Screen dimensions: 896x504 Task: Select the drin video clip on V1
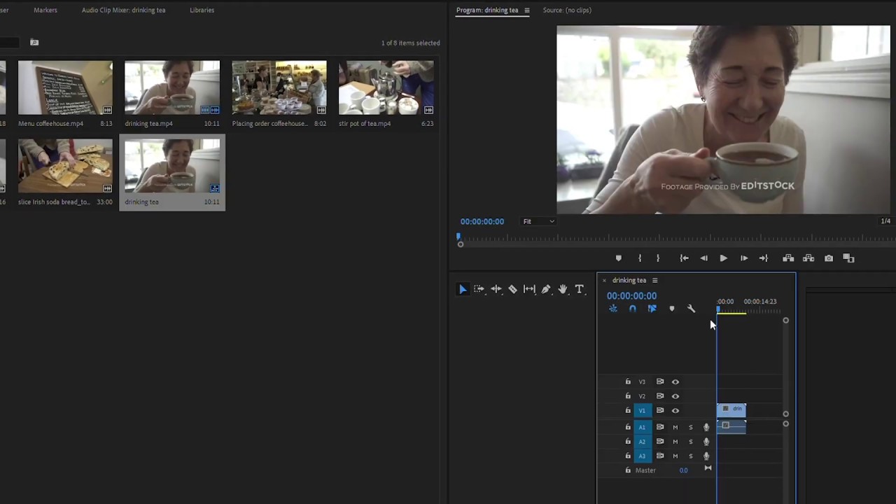pos(731,410)
